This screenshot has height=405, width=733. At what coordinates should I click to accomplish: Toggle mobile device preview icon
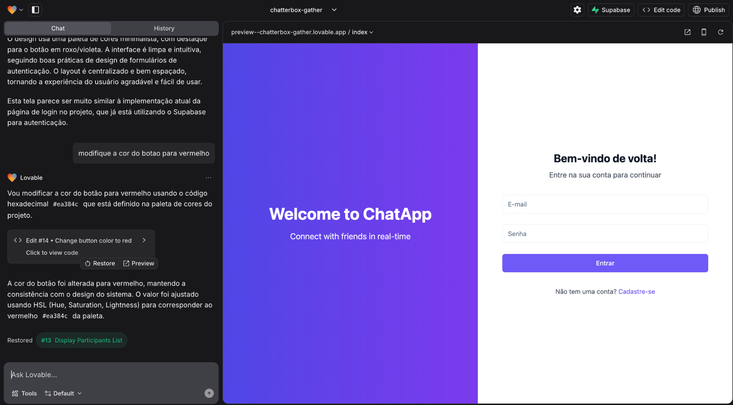point(704,32)
